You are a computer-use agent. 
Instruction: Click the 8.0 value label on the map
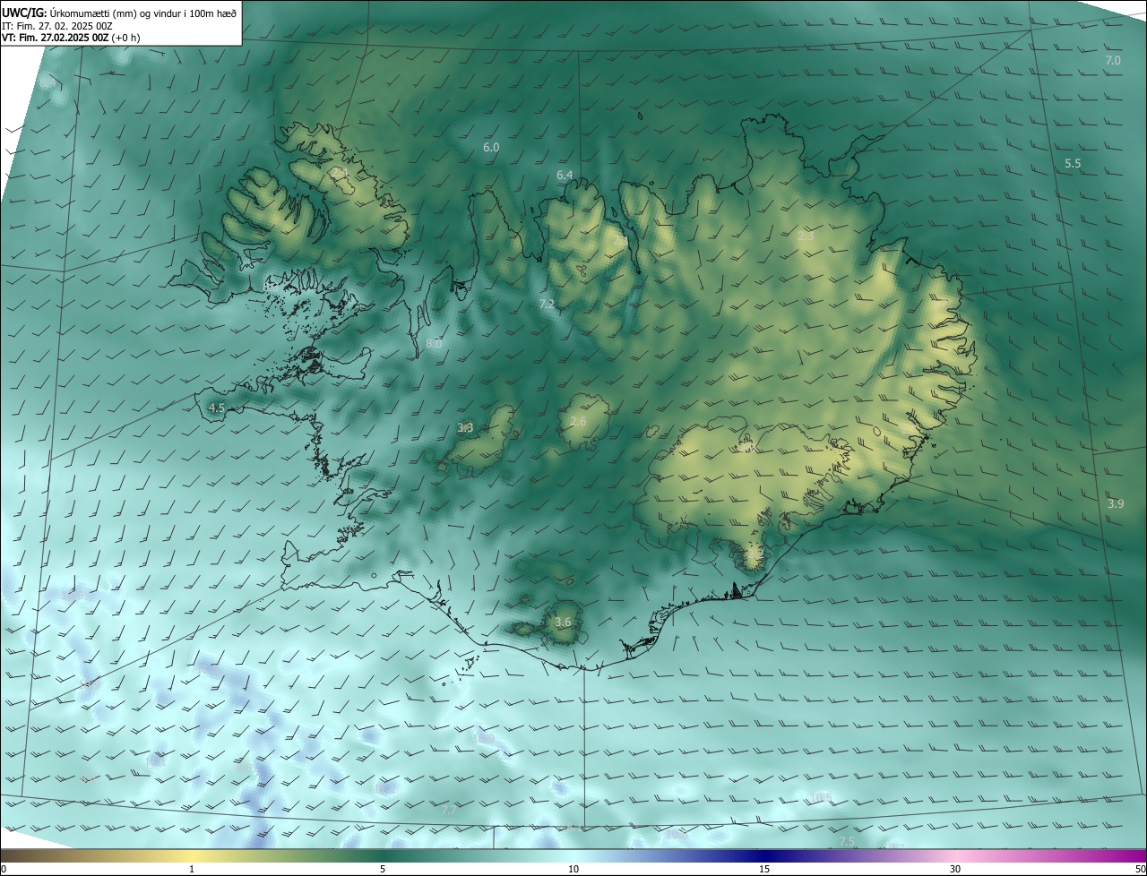click(434, 344)
